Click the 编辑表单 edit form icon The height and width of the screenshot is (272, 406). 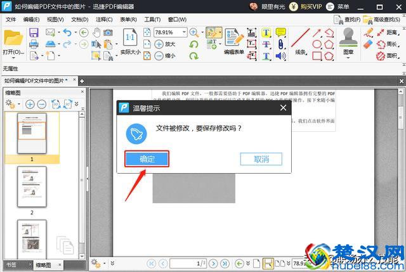234,41
